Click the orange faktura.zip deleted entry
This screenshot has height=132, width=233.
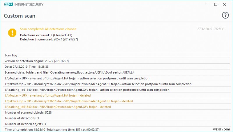(x=69, y=101)
